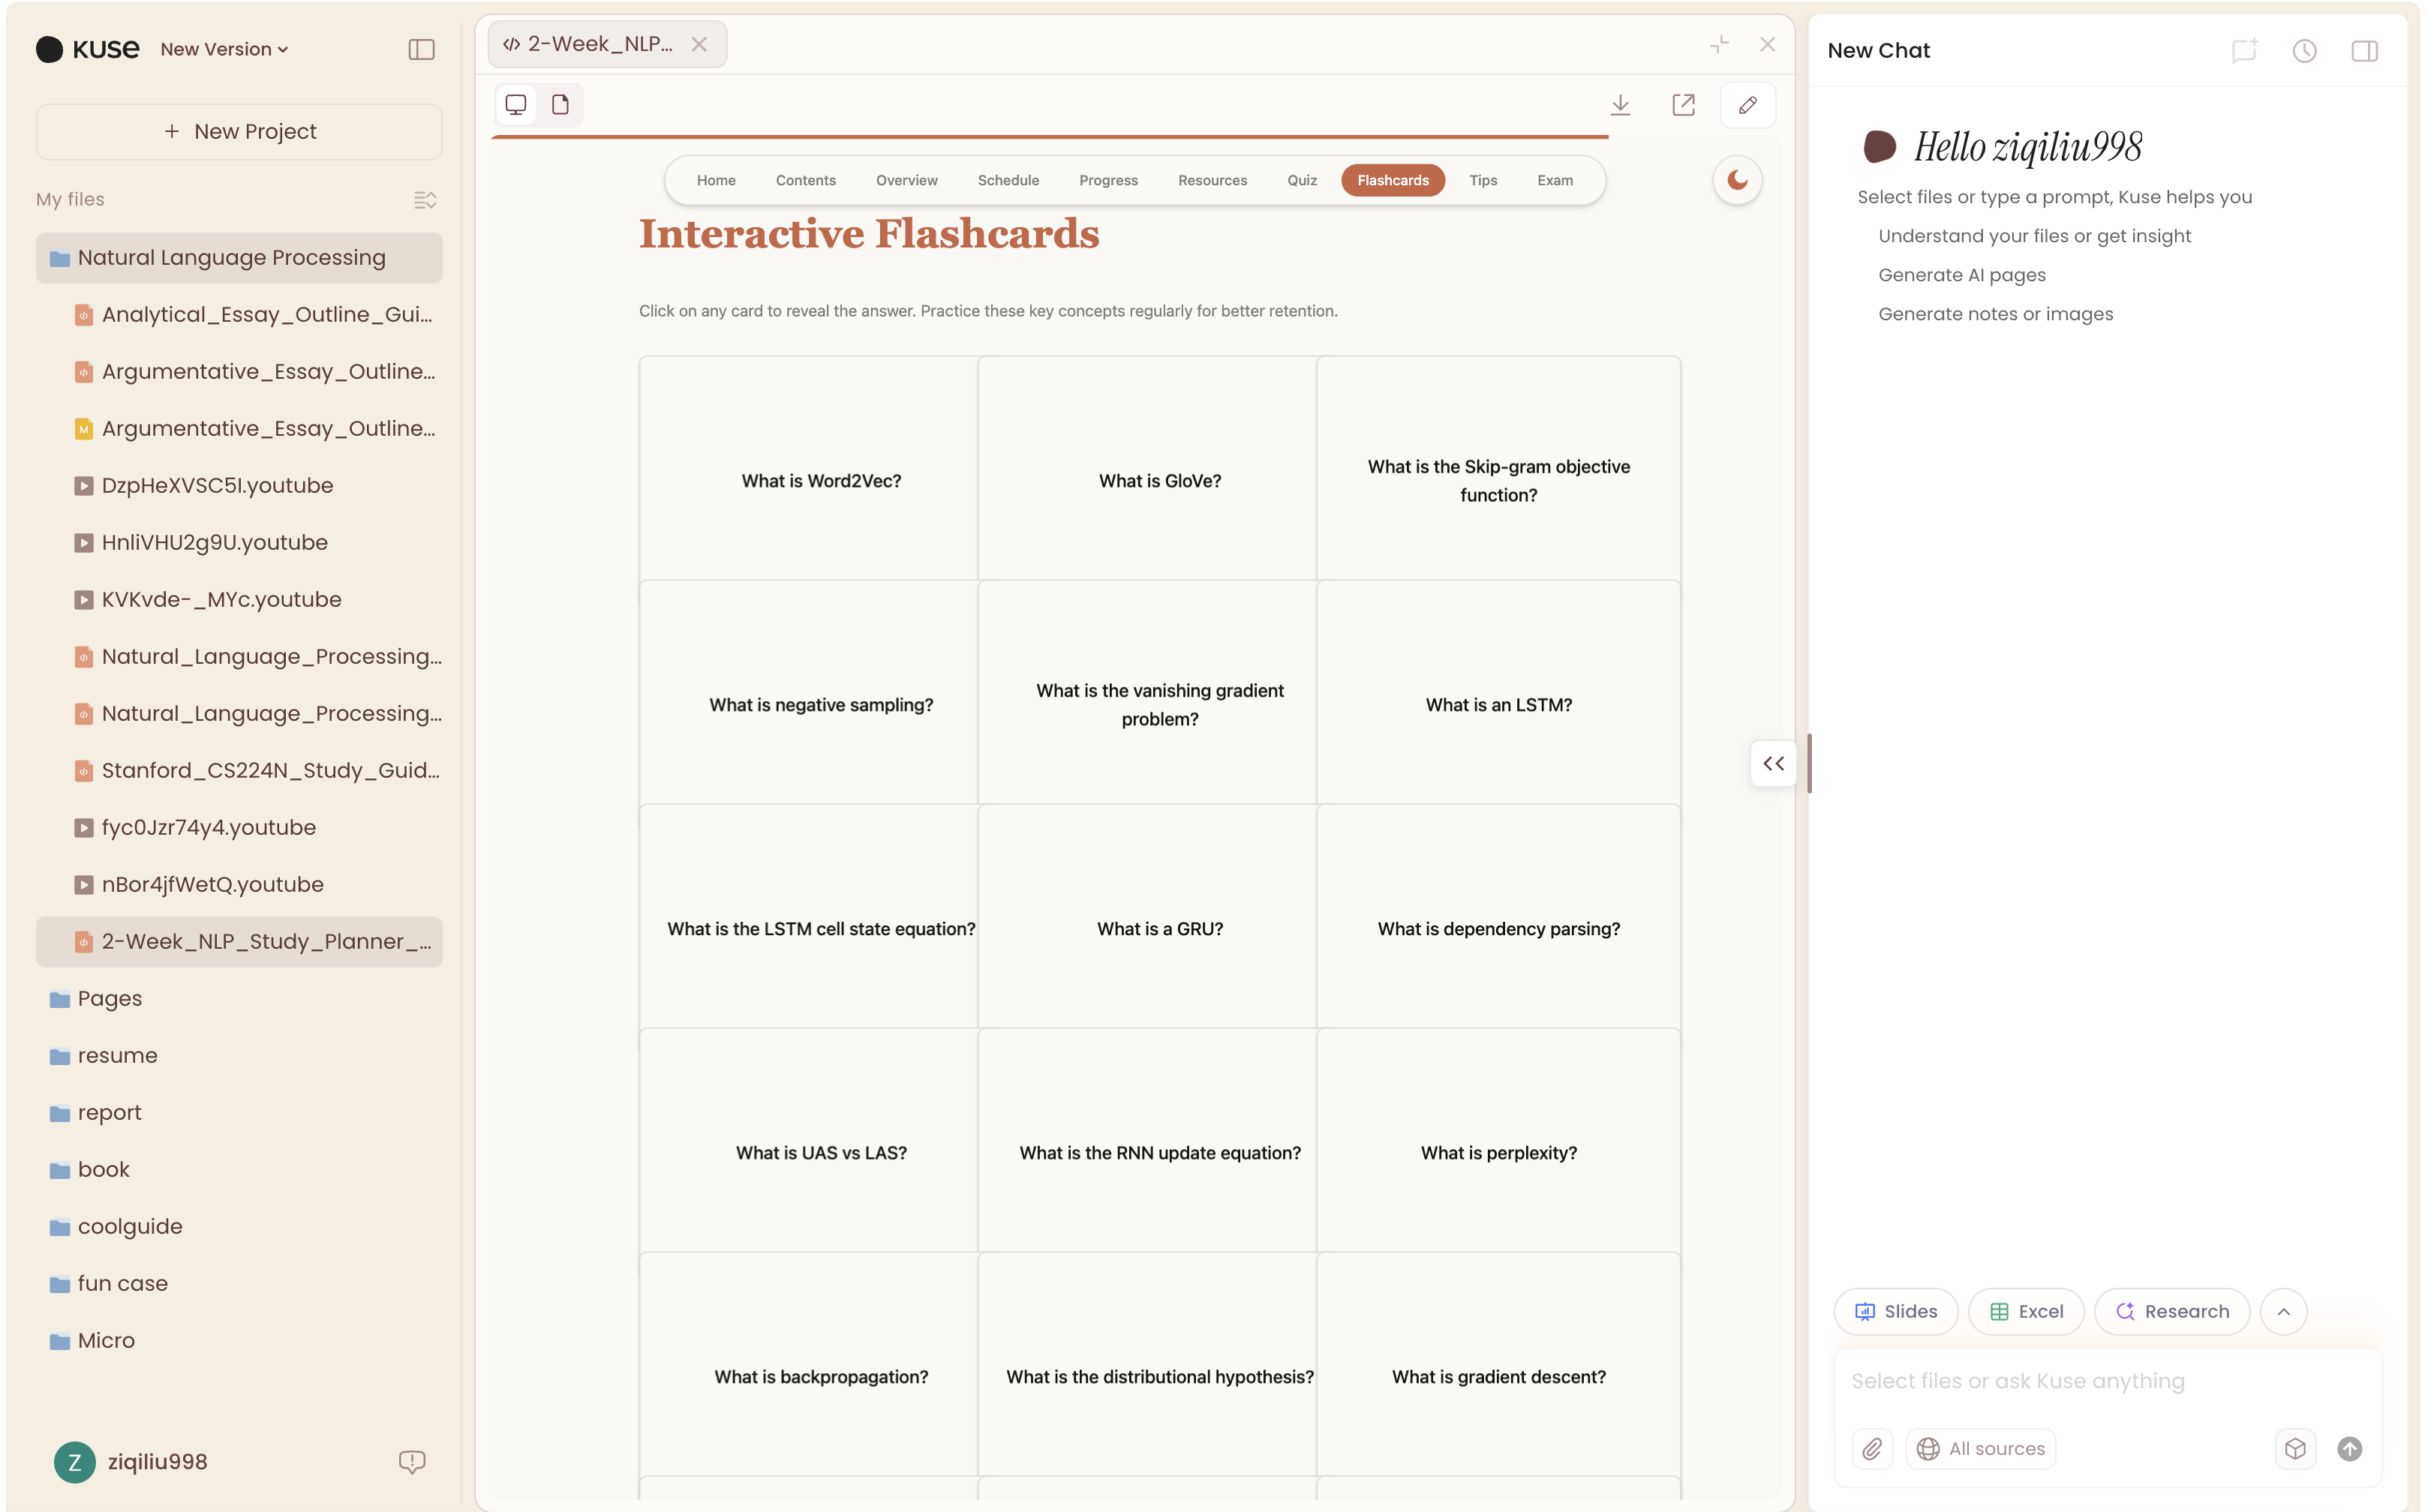
Task: Click the paperclip attach icon
Action: pyautogui.click(x=1872, y=1448)
